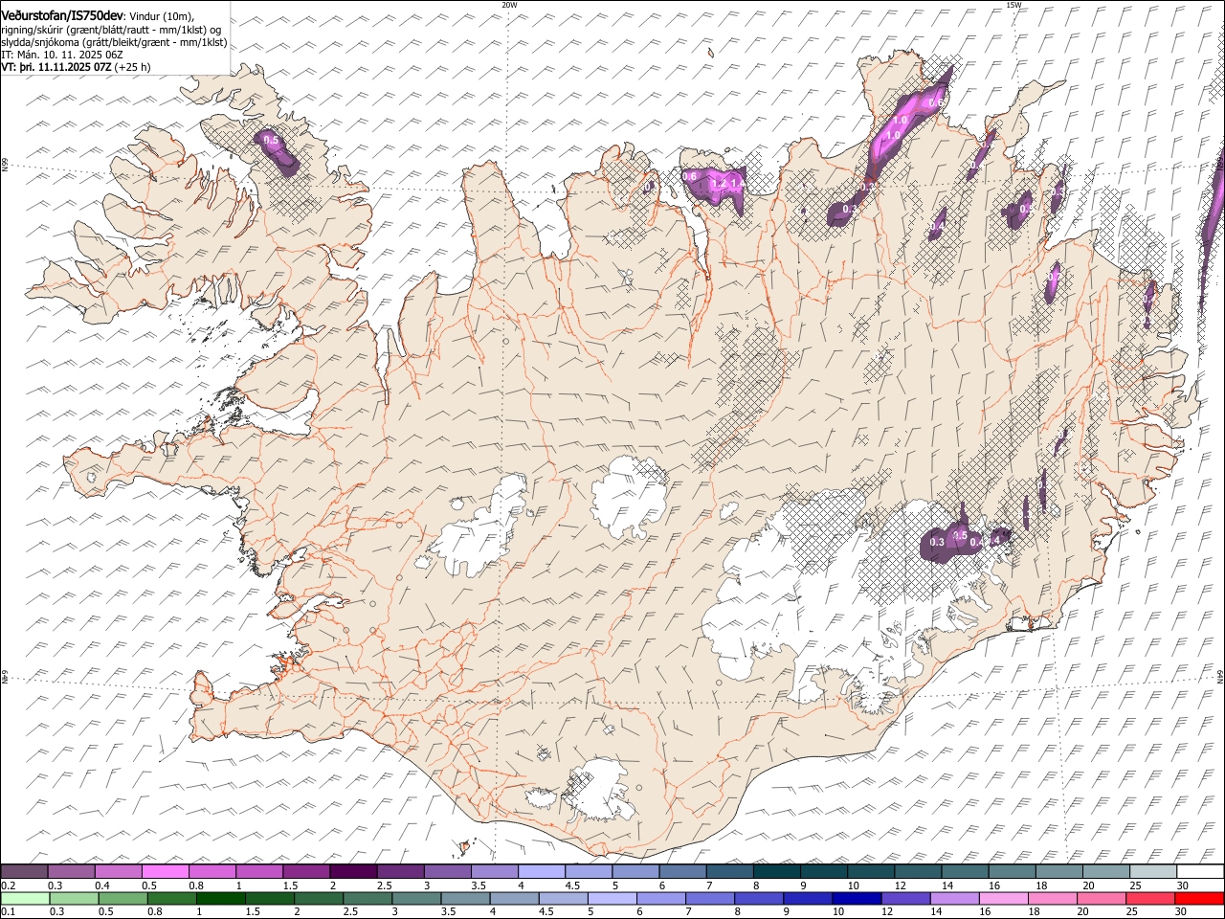Click the 0.3 snowfall value over Vatnajökull
This screenshot has width=1225, height=919.
tap(937, 543)
